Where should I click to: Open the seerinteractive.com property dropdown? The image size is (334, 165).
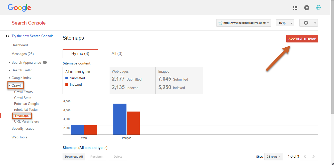(243, 23)
